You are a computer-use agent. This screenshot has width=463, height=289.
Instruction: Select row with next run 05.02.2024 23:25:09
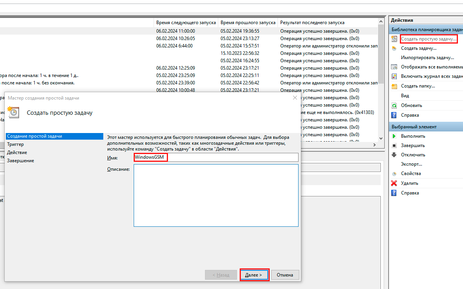click(189, 75)
